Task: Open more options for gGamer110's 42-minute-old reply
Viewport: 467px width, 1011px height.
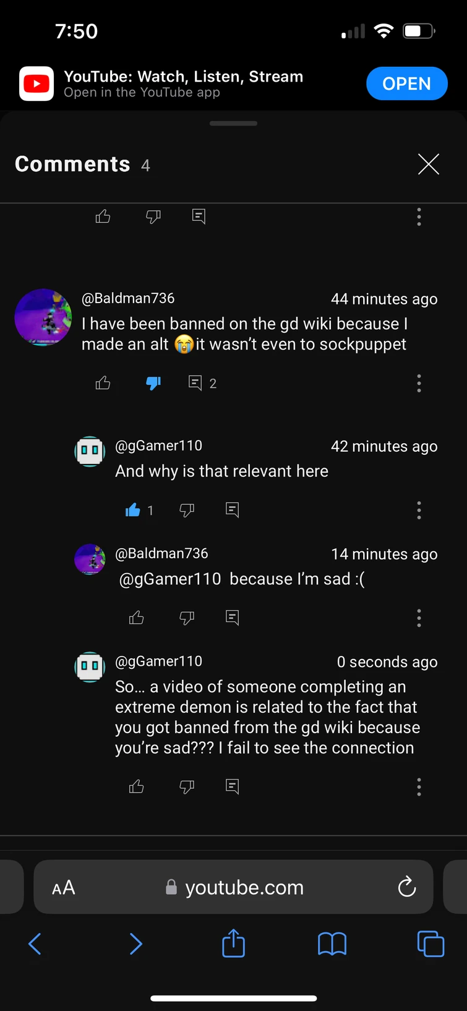Action: 419,510
